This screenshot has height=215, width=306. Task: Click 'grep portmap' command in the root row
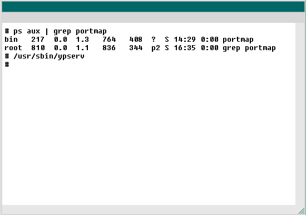point(249,48)
